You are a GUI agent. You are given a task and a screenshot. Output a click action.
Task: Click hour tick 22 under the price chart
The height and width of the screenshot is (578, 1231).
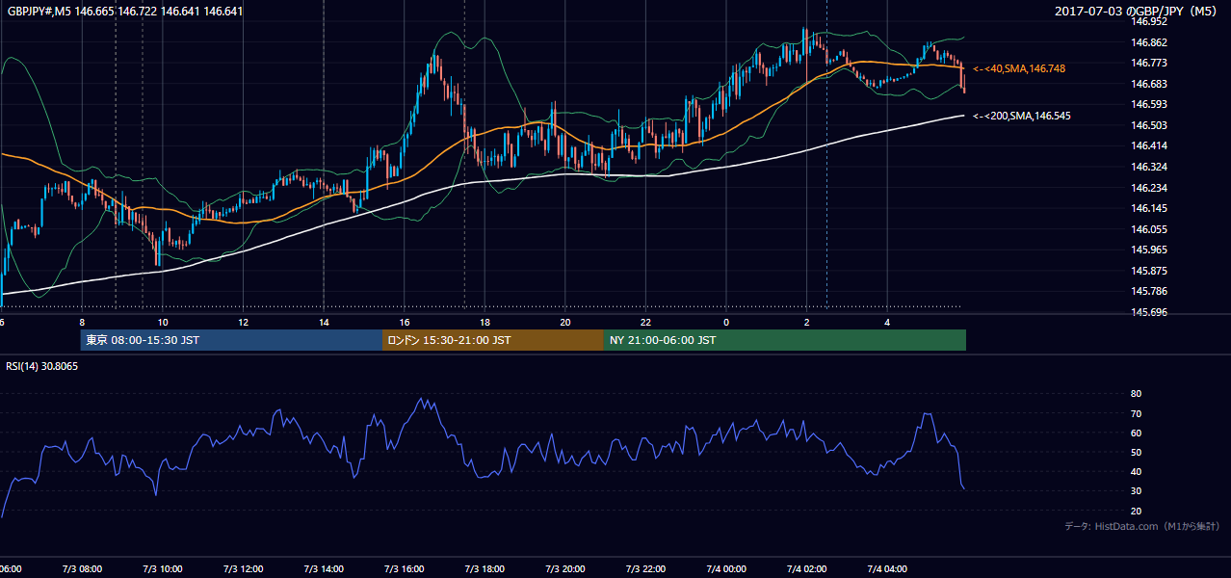click(x=645, y=322)
